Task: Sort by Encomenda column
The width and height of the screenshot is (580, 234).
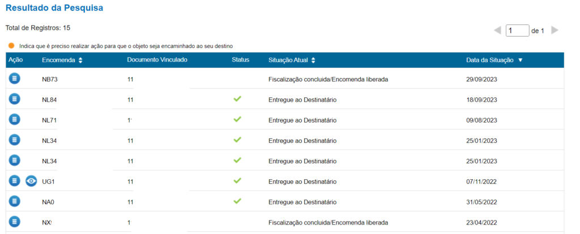Action: (x=80, y=60)
